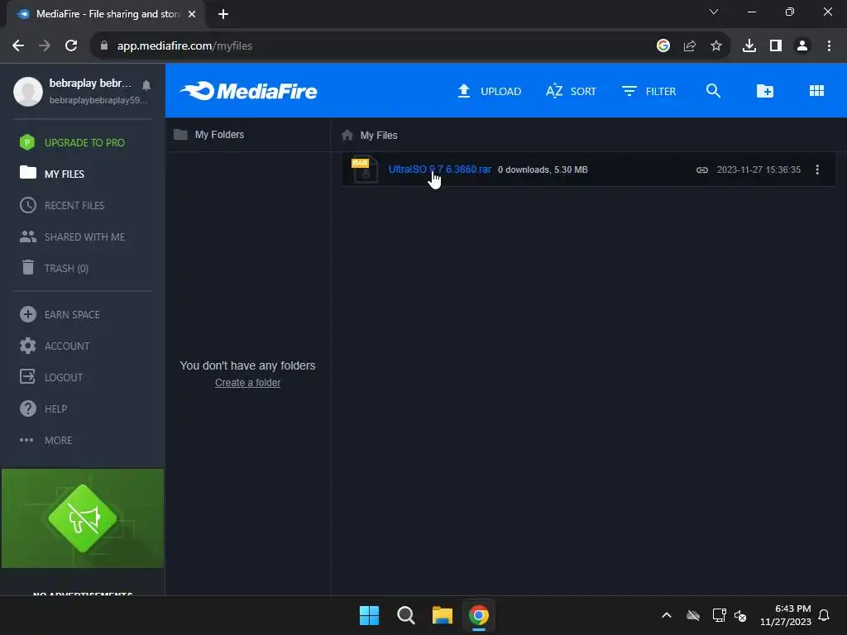The width and height of the screenshot is (847, 635).
Task: Select Upgrade to Pro
Action: 72,142
